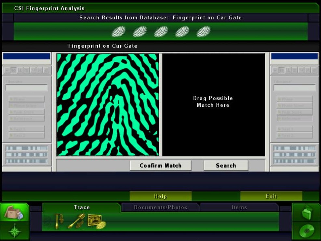Click inside the Filename field on the left
This screenshot has width=321, height=241.
(x=26, y=87)
